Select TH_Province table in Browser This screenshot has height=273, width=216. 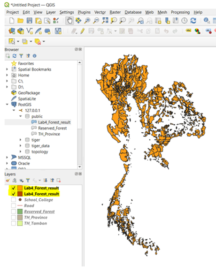click(x=49, y=134)
